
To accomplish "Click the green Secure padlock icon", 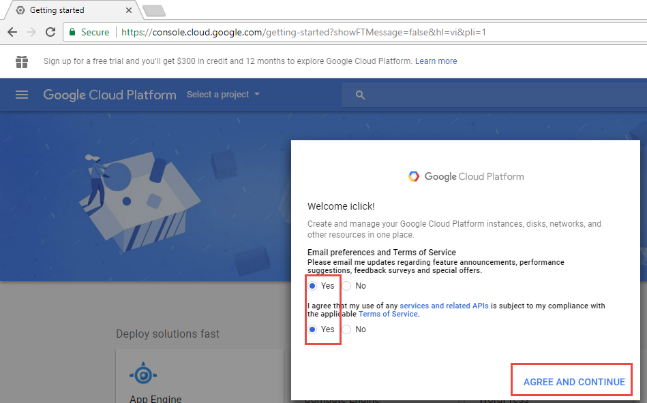I will point(72,32).
